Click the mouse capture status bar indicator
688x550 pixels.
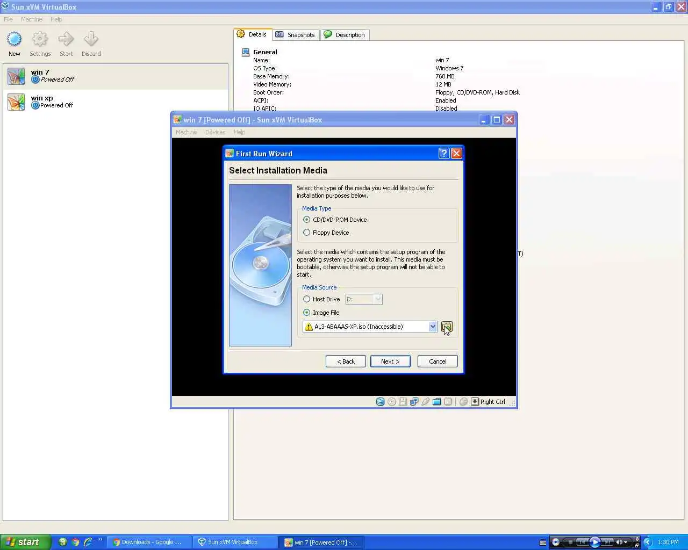(x=463, y=402)
